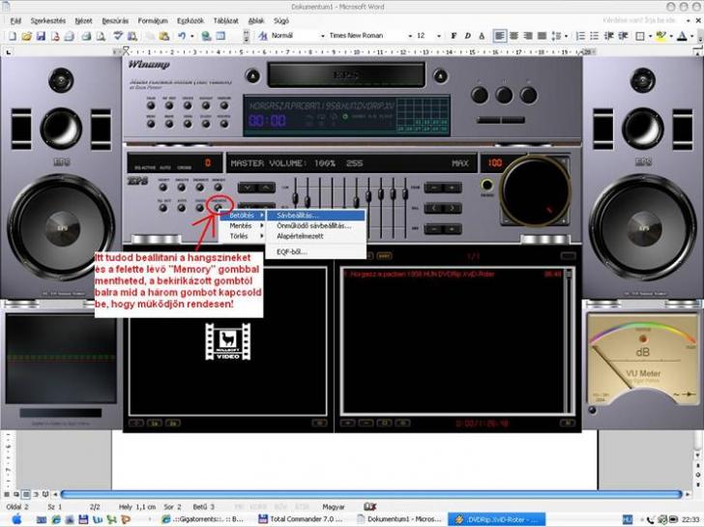Viewport: 704px width, 527px height.
Task: Click the Save icon in Word toolbar
Action: pos(41,36)
